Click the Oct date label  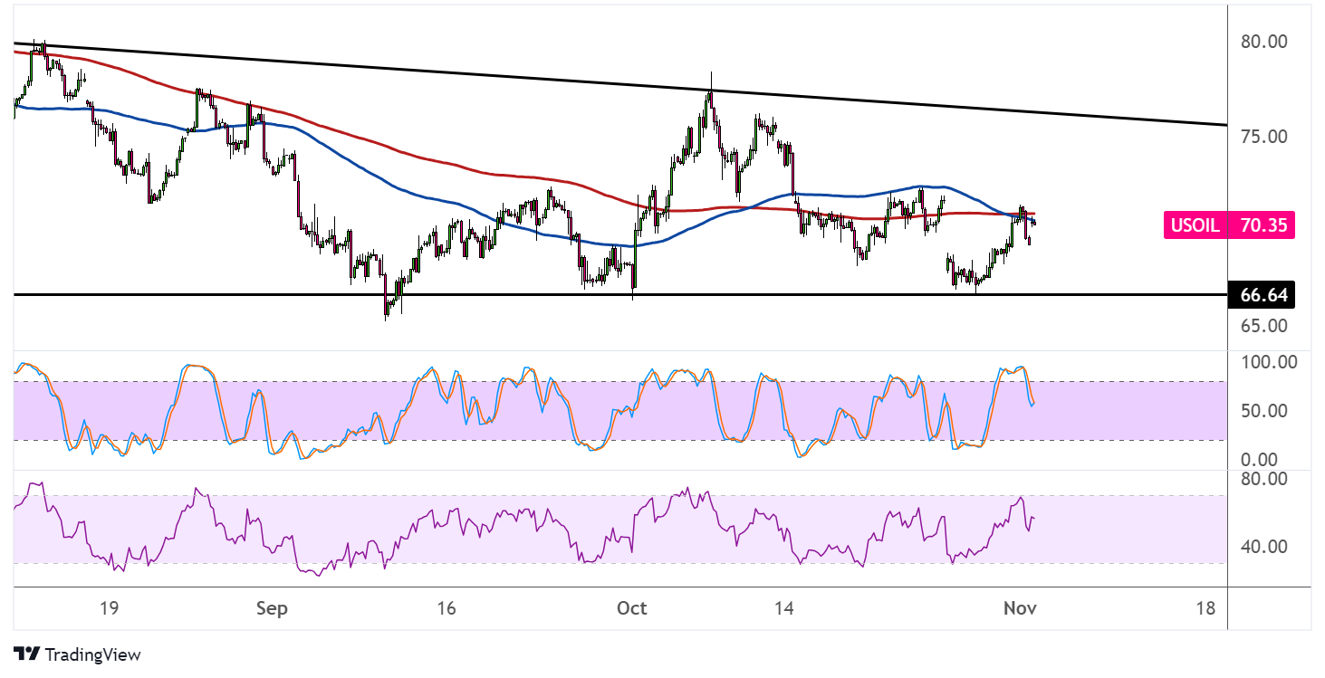point(631,608)
